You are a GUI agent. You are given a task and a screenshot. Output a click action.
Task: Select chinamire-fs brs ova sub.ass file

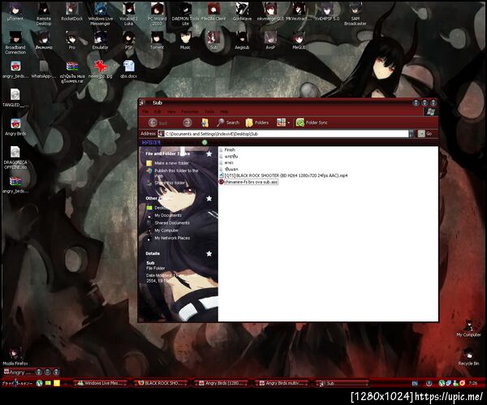click(x=248, y=182)
